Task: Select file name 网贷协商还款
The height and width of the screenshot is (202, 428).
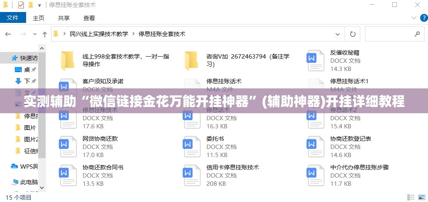Action: [x=100, y=139]
